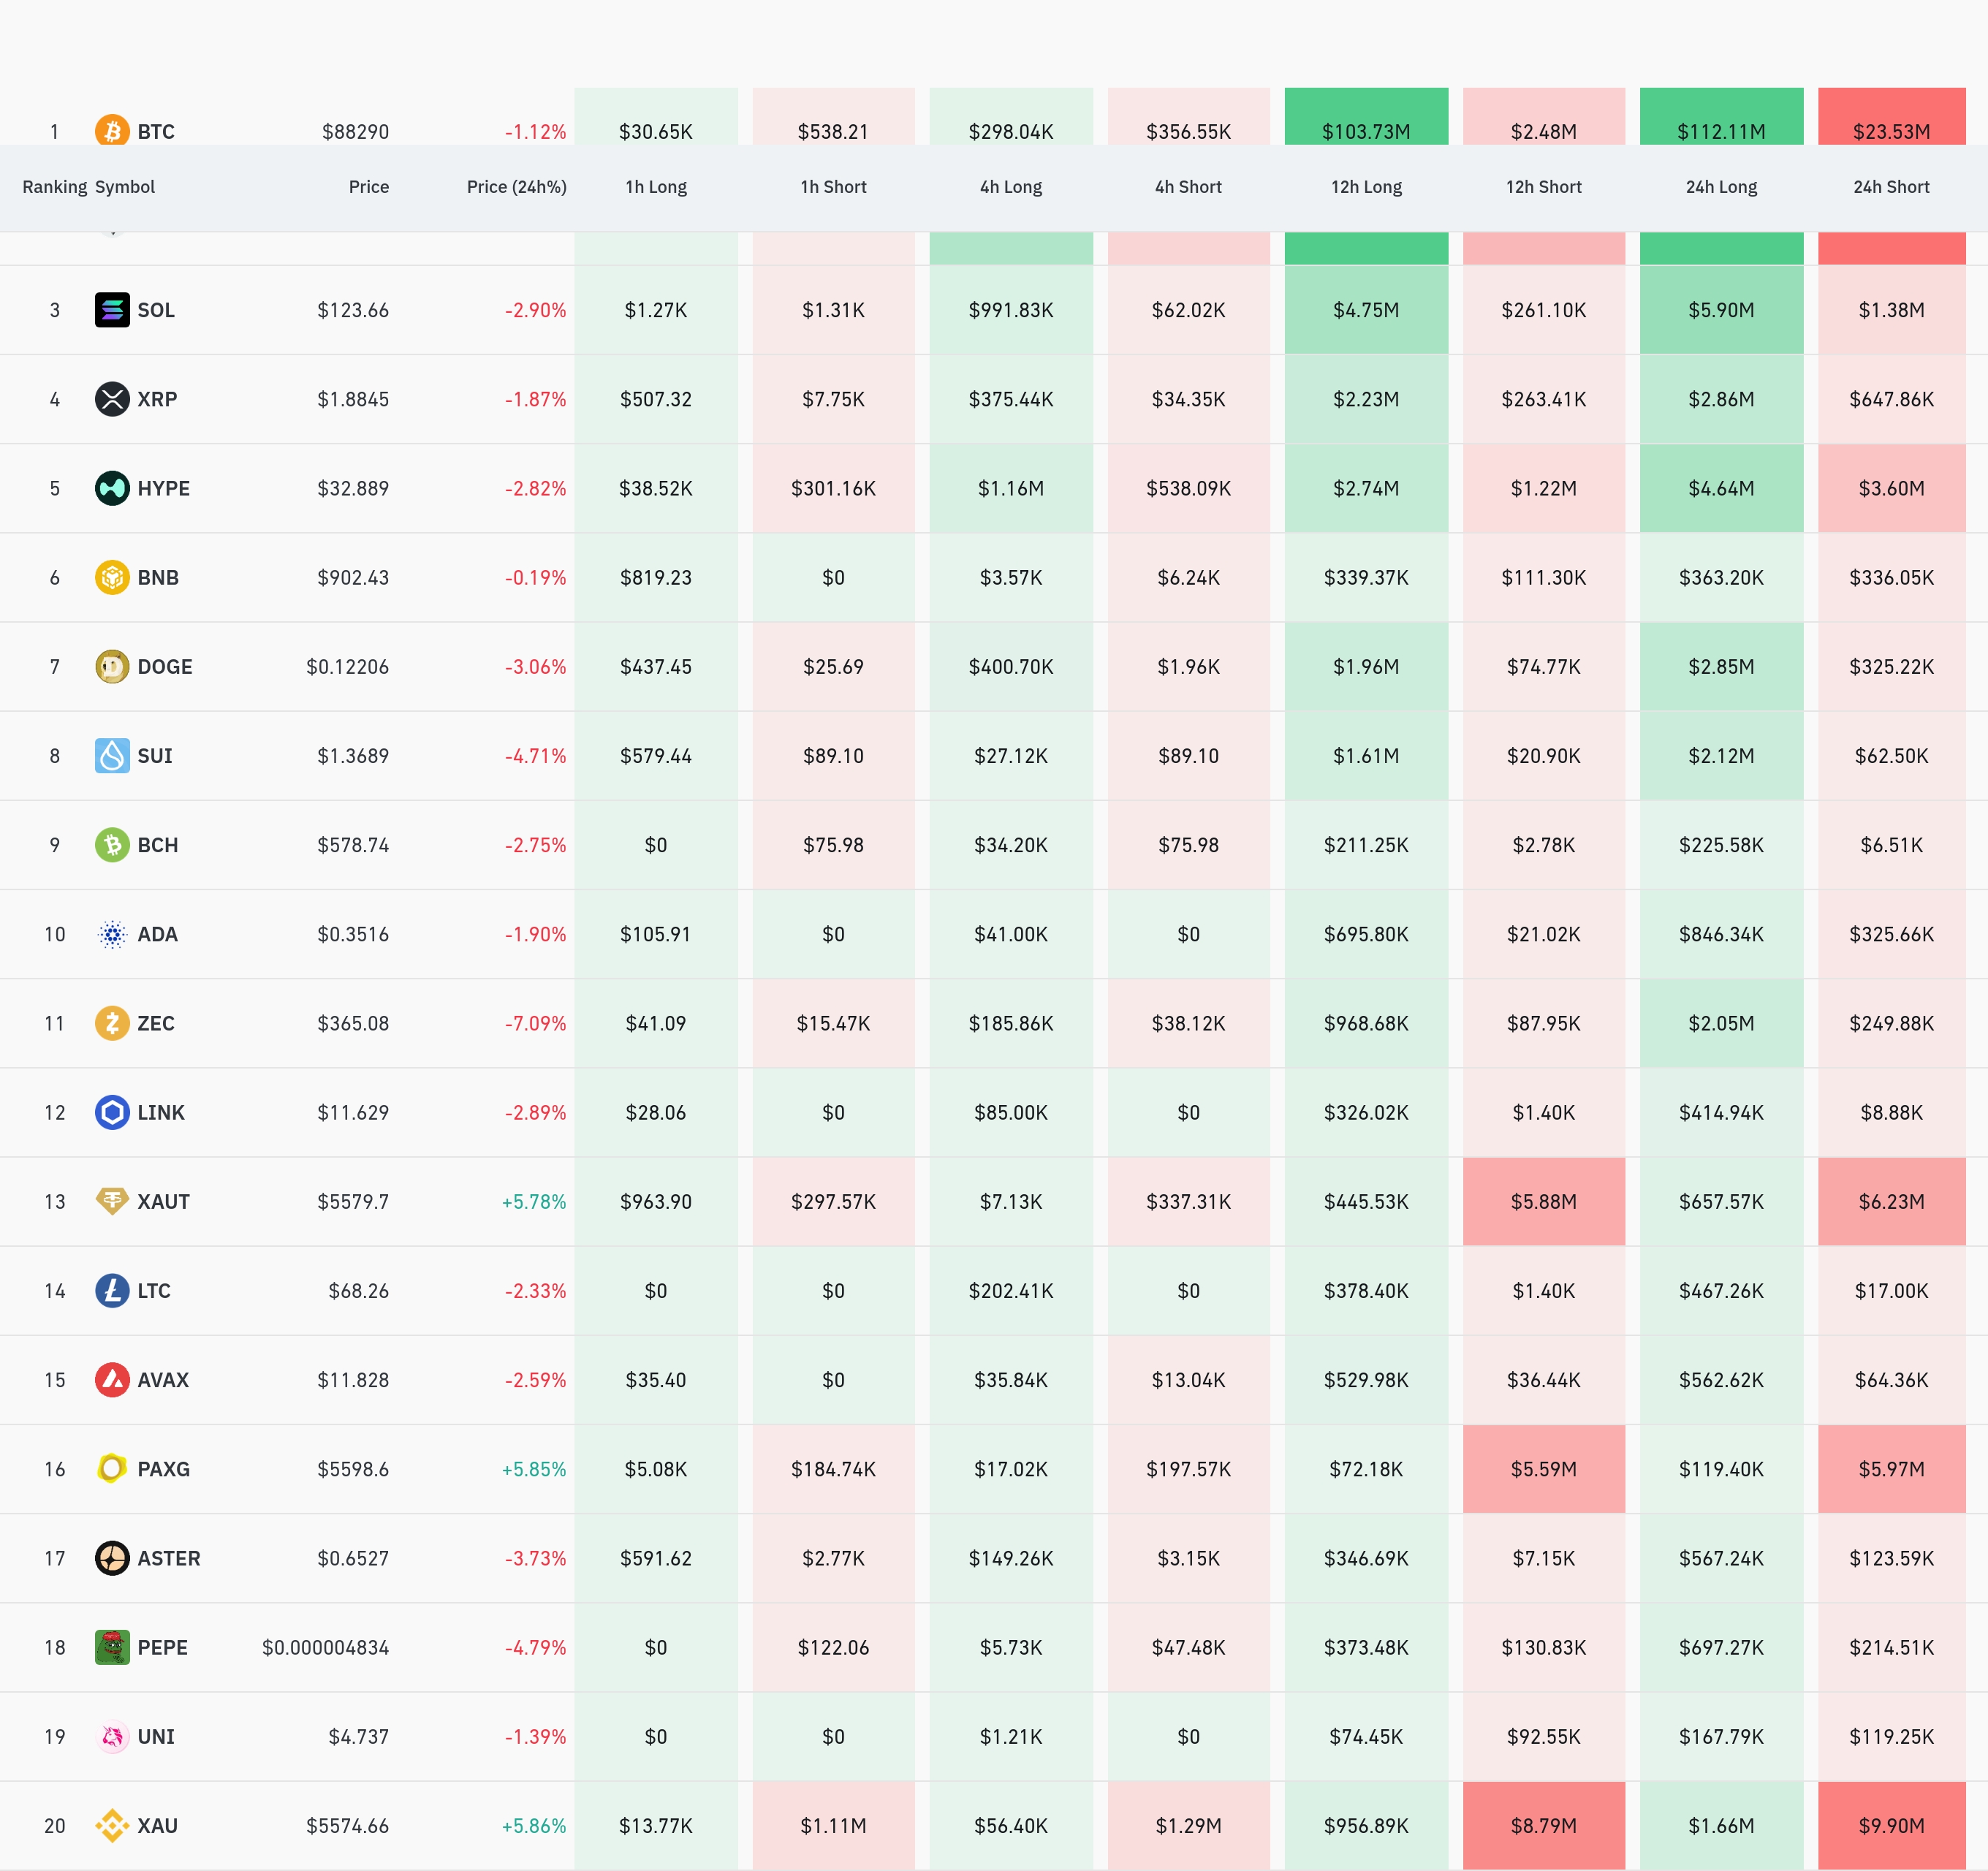The height and width of the screenshot is (1871, 1988).
Task: Click the BNB coin icon
Action: pos(112,577)
